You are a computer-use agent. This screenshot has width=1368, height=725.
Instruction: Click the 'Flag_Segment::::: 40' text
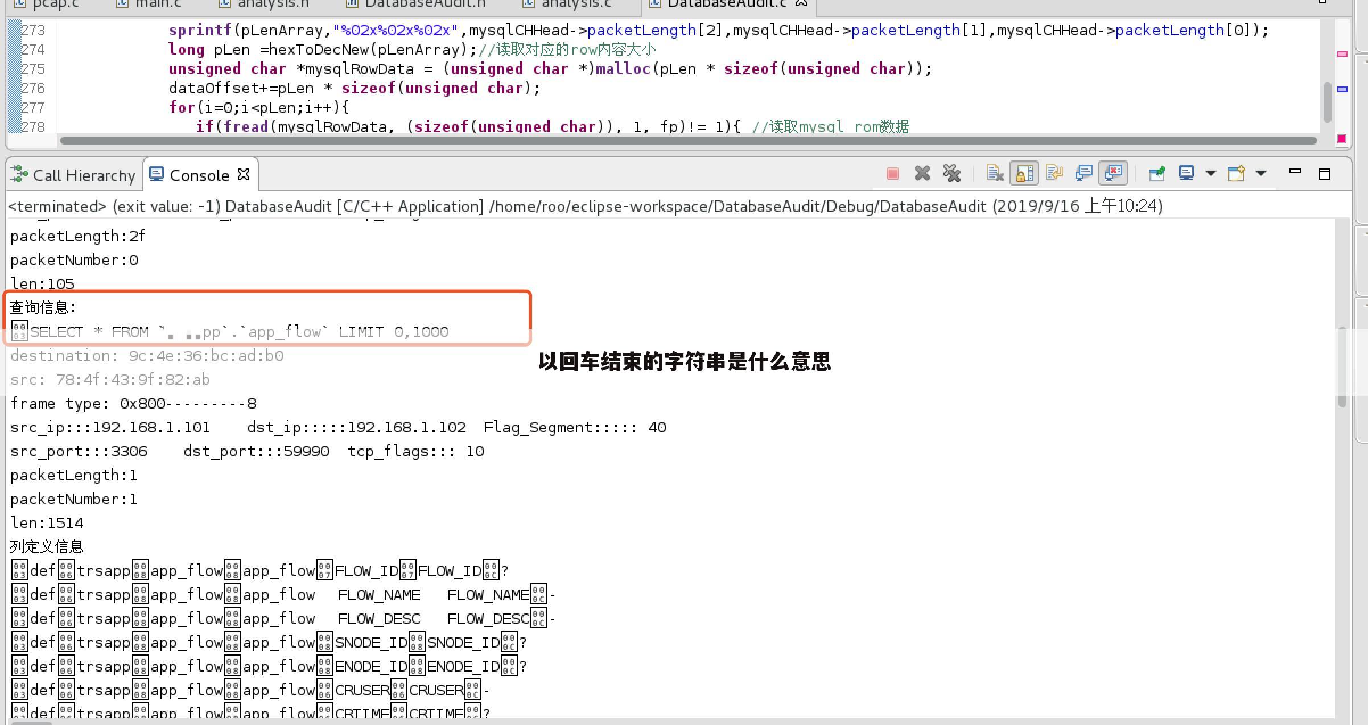coord(575,427)
